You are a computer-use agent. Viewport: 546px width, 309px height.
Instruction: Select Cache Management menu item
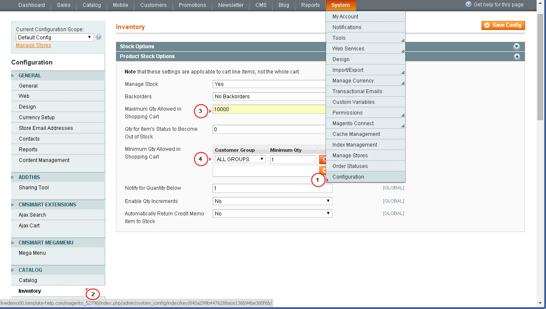tap(365, 134)
